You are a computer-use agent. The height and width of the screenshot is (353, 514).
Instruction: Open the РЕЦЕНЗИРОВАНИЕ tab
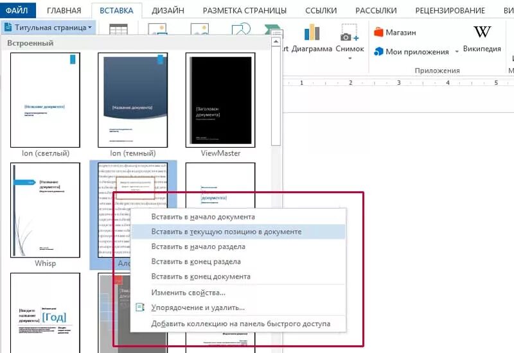click(450, 10)
